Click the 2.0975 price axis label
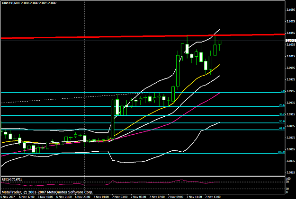This screenshot has width=296, height=199. (x=291, y=79)
